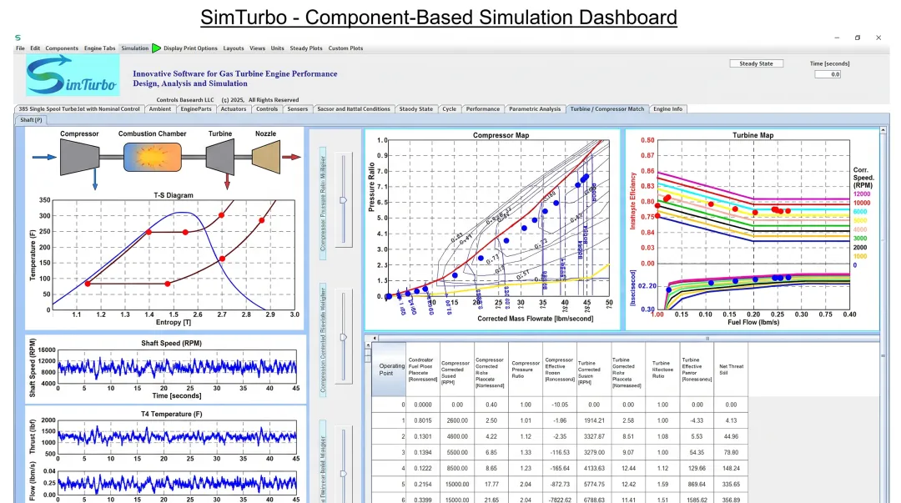Click the Steady State button
Viewport: 901px width, 503px height.
[756, 63]
